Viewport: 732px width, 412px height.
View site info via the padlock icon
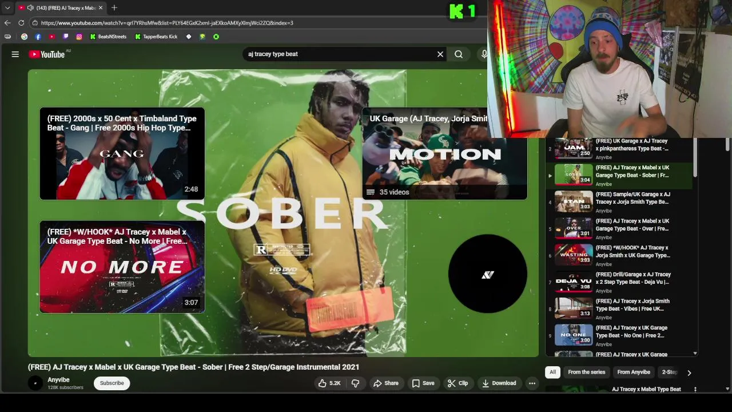tap(35, 23)
